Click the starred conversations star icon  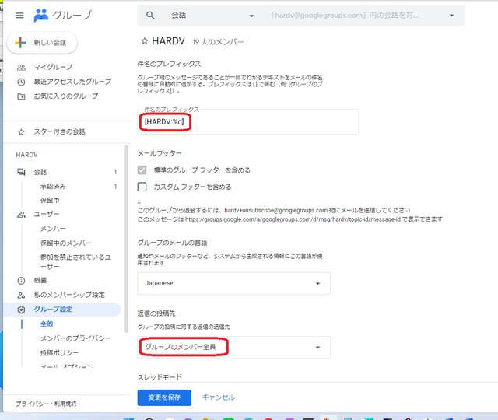tap(21, 132)
